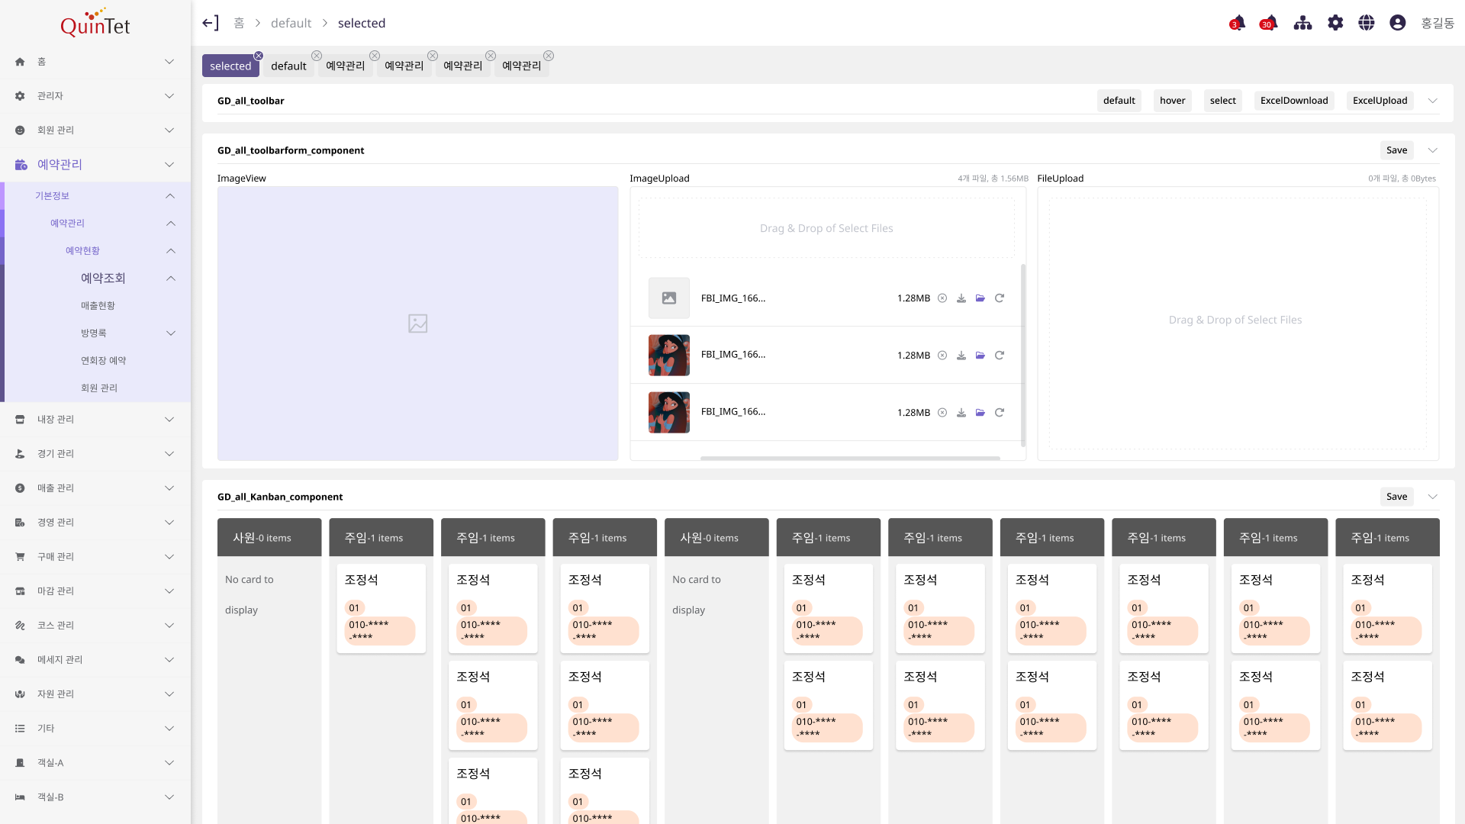Open the folder icon on the third file row
1465x824 pixels.
coord(980,413)
